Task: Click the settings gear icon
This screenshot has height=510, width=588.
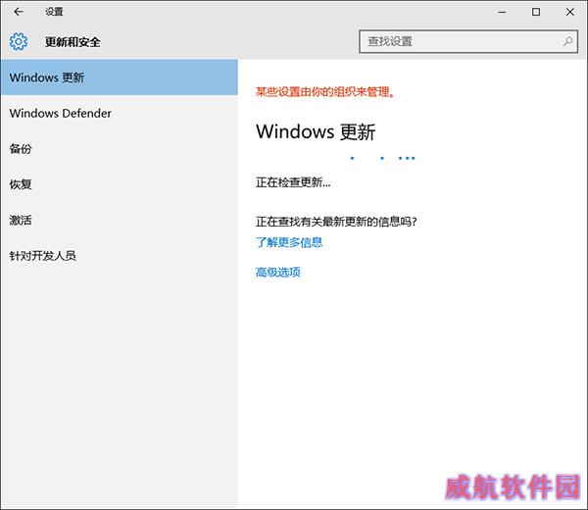Action: click(19, 41)
